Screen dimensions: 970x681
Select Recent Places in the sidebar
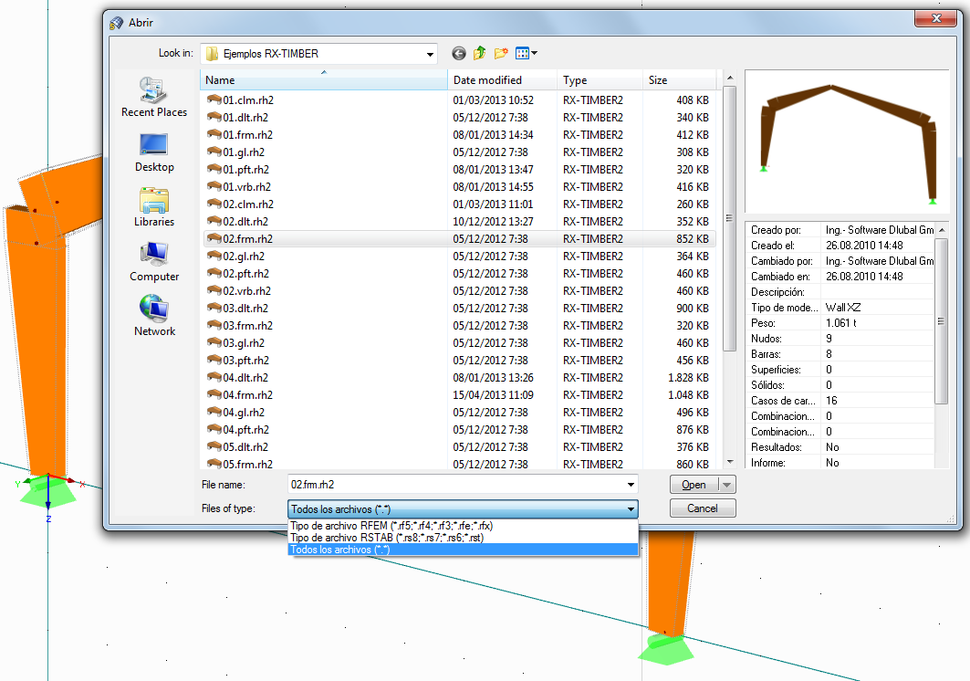click(x=153, y=91)
